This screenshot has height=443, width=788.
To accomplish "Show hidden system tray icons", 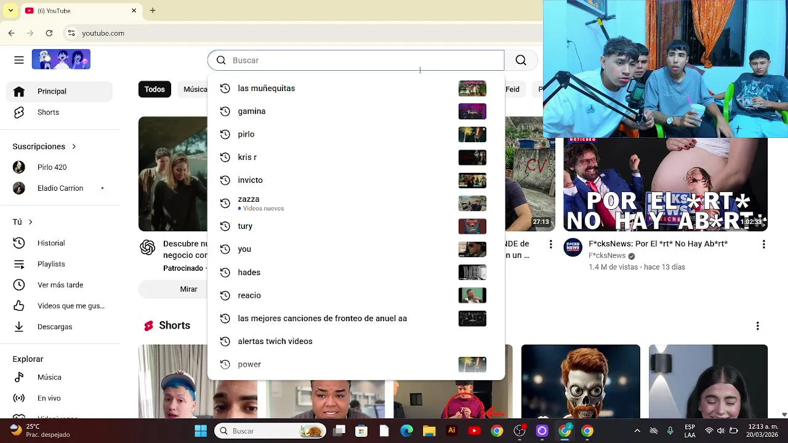I will [x=637, y=431].
